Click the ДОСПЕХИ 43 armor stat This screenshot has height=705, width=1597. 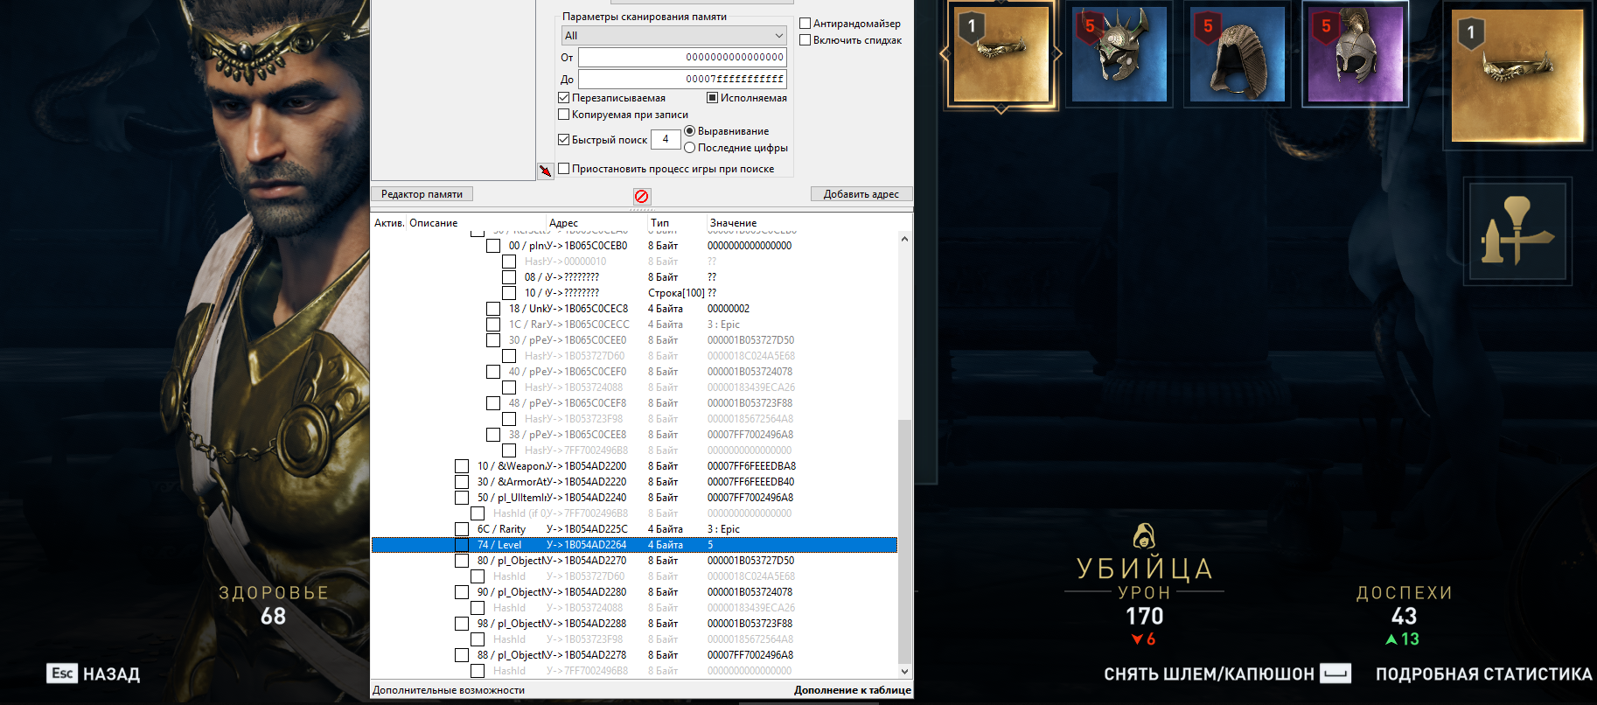pyautogui.click(x=1404, y=605)
